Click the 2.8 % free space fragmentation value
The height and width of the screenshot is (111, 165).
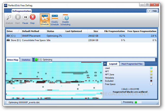click(154, 36)
